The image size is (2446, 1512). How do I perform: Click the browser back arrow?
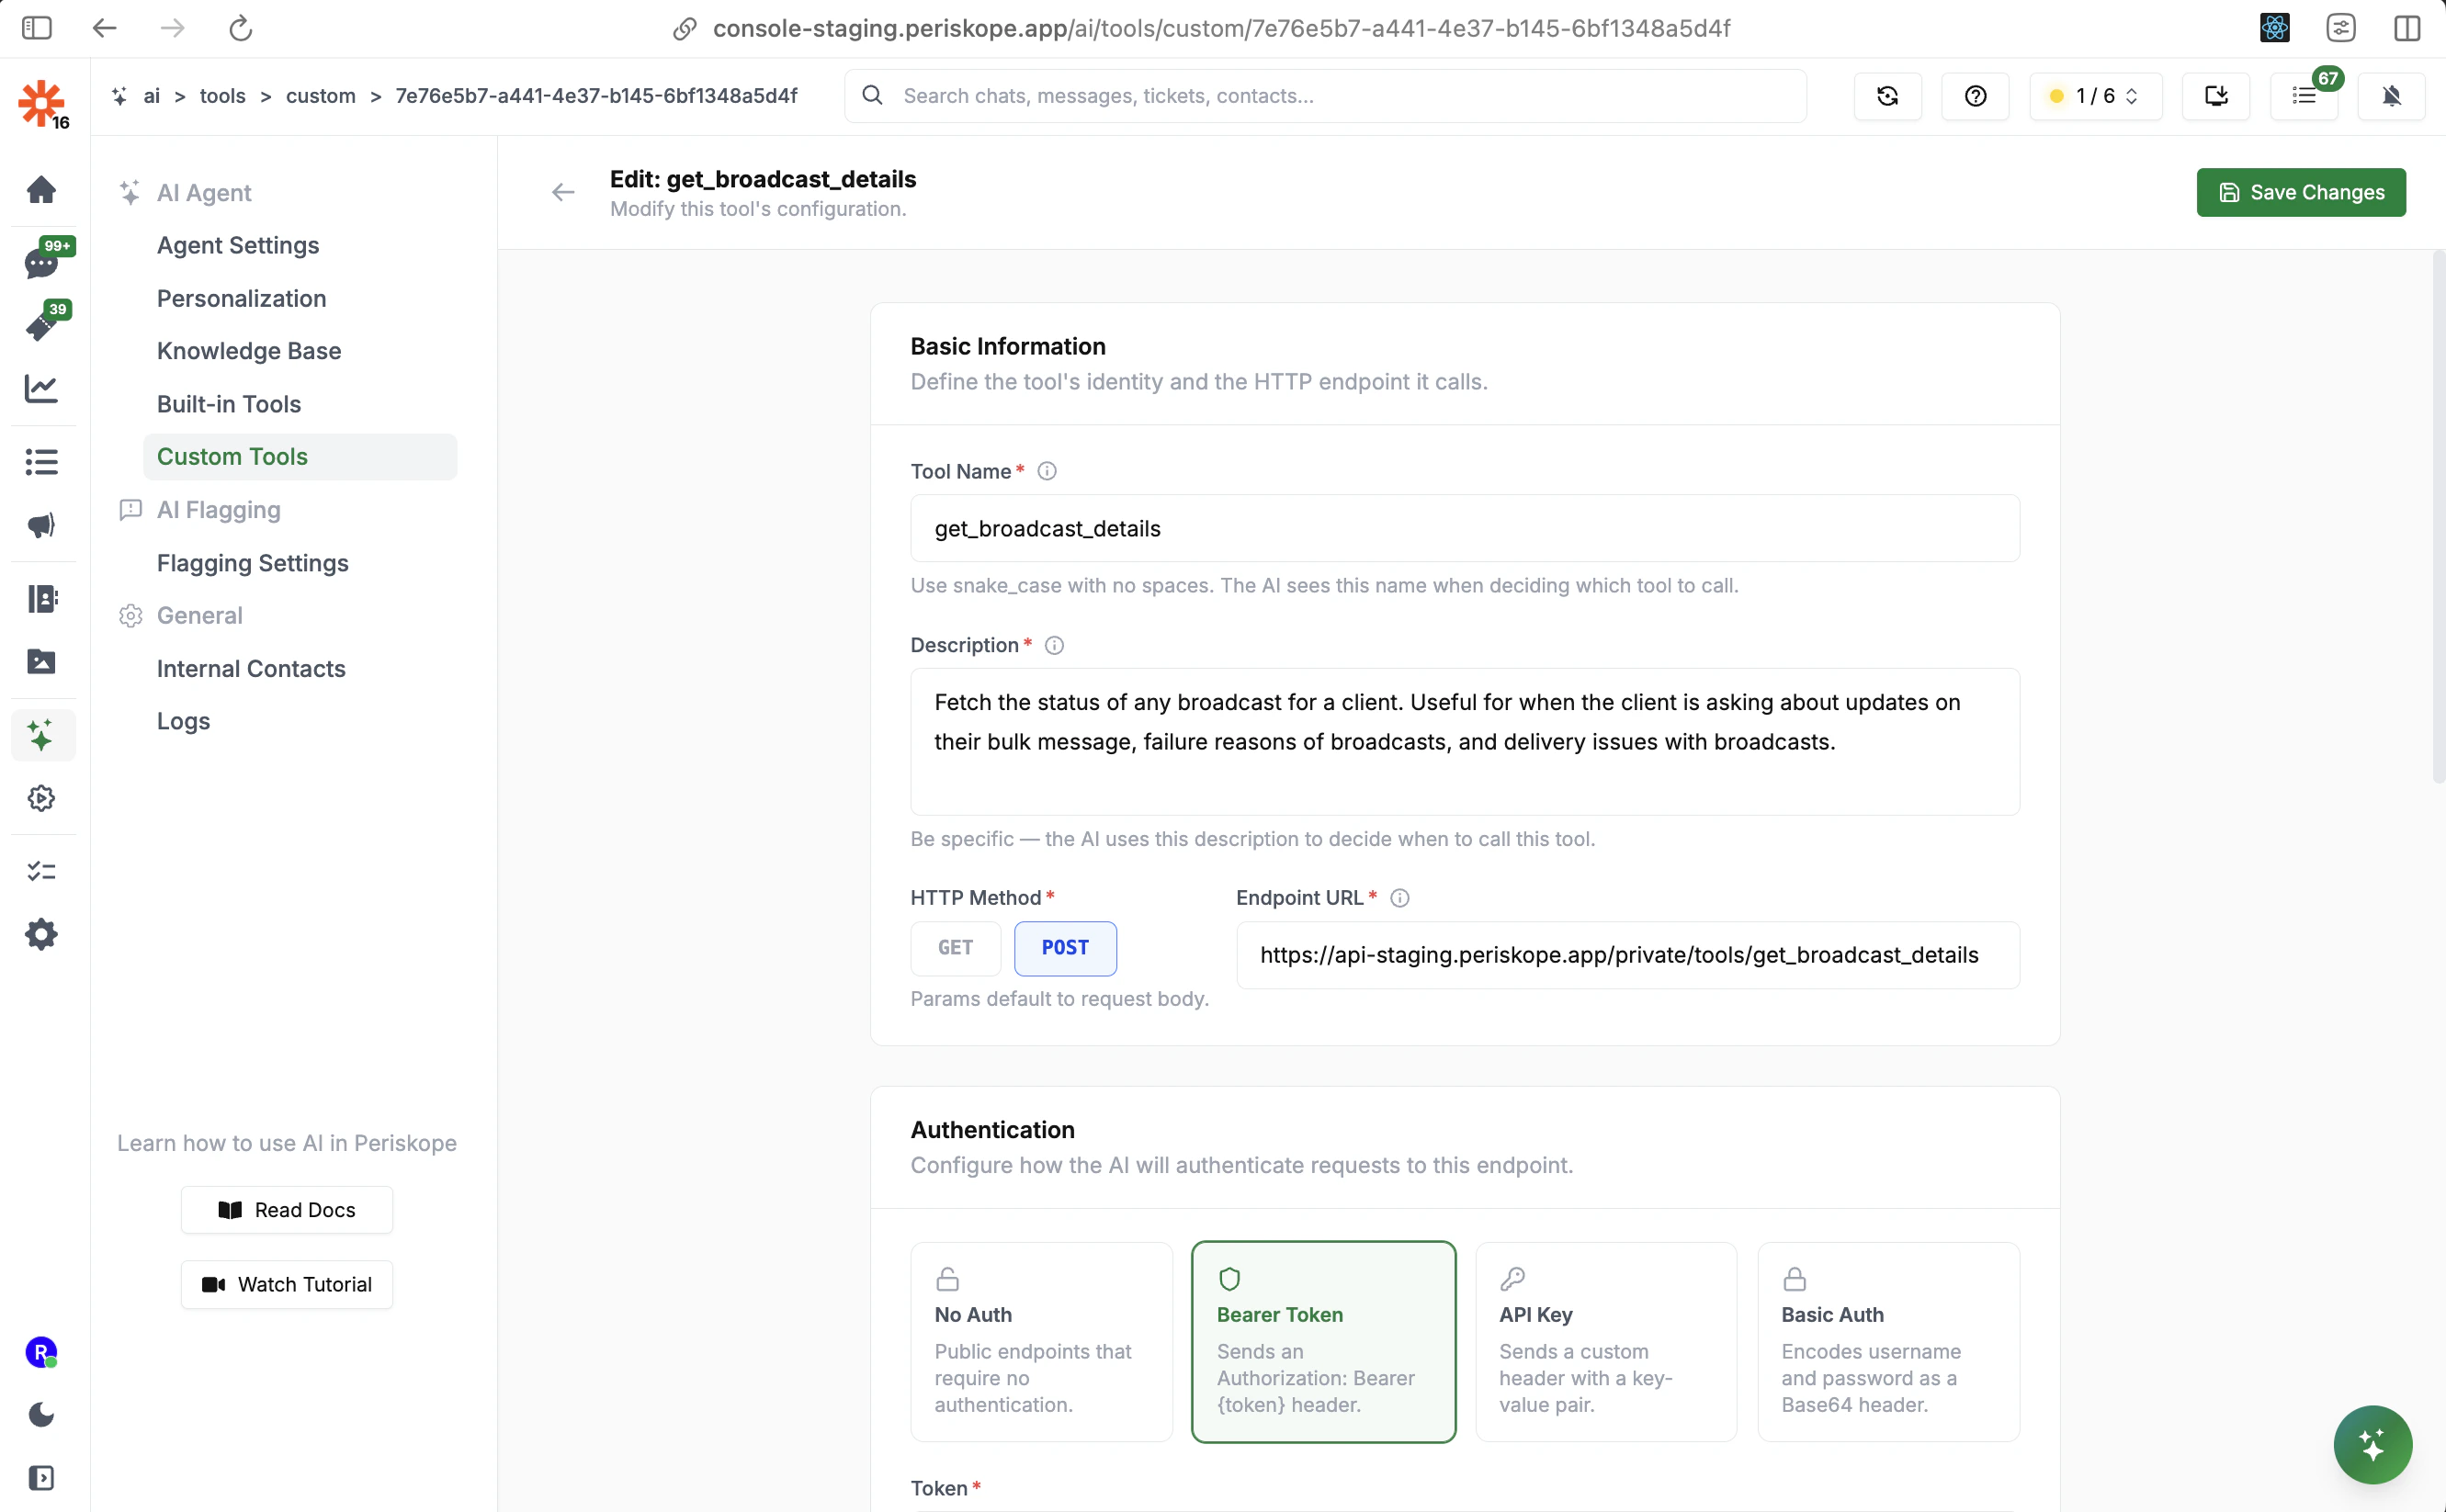point(105,28)
